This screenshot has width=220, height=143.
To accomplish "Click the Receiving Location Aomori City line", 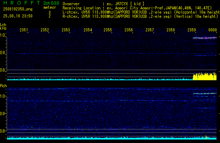I will click(x=137, y=8).
